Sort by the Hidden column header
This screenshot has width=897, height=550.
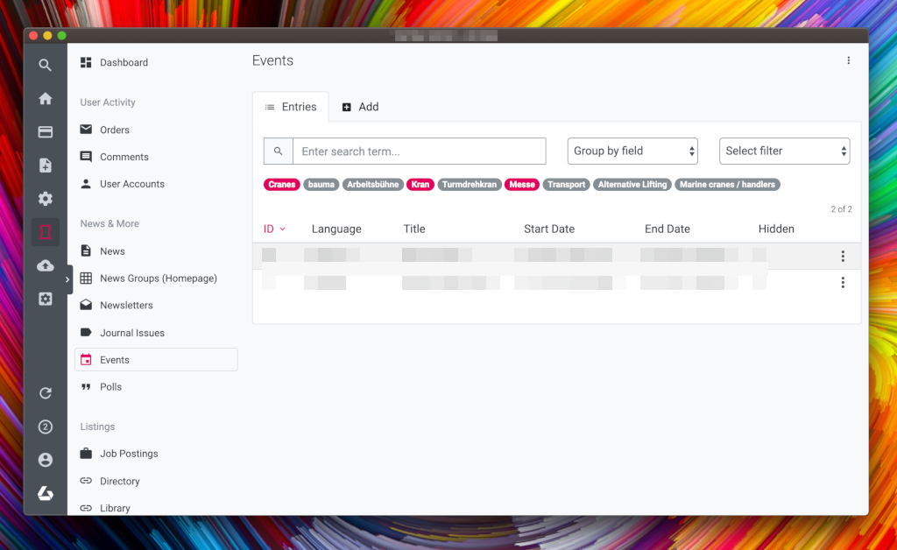tap(776, 229)
